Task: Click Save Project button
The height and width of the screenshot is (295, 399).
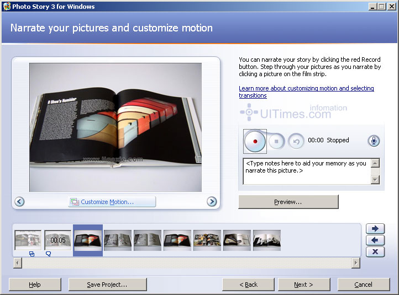Action: (107, 285)
